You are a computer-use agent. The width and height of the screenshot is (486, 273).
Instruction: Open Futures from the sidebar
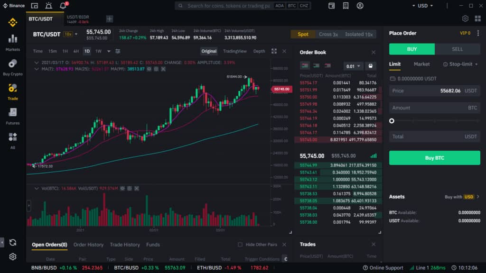[x=13, y=117]
